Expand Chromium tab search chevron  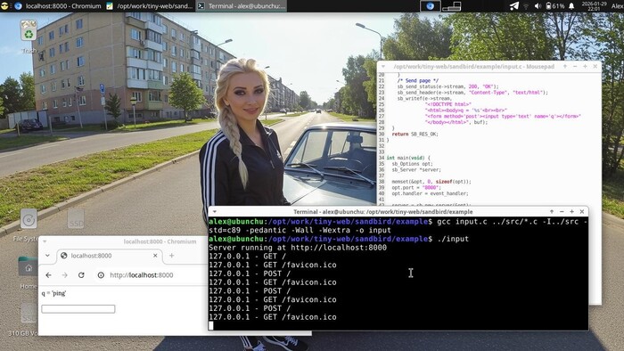(47, 256)
